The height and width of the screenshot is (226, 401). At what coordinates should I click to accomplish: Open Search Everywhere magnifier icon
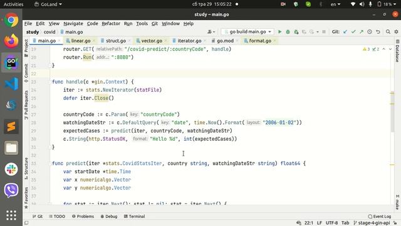[x=388, y=32]
